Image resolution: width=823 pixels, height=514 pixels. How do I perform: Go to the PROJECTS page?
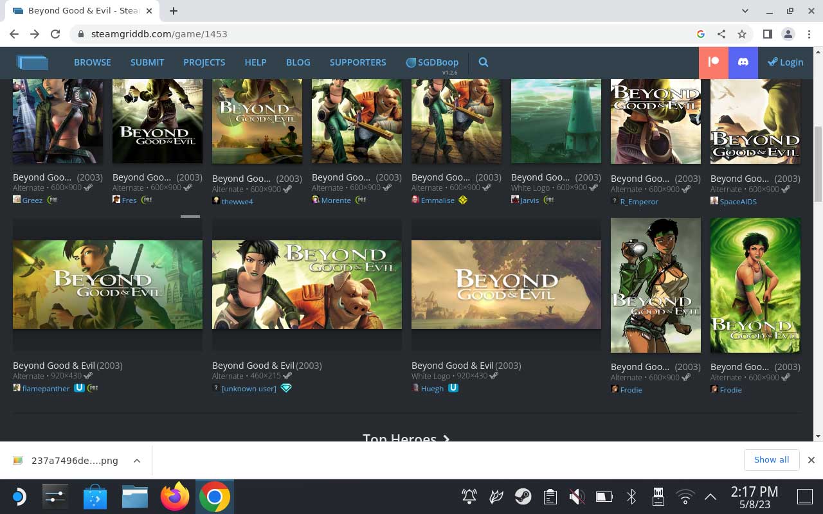[204, 62]
